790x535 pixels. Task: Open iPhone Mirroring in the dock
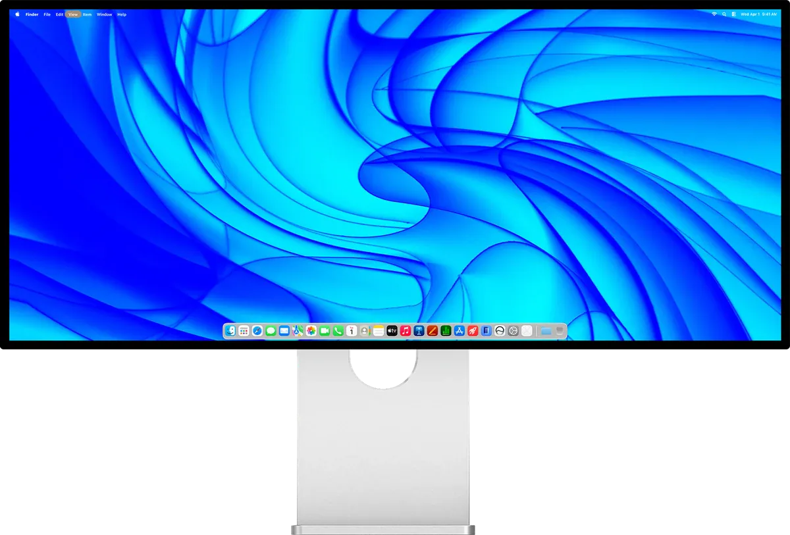tap(486, 331)
